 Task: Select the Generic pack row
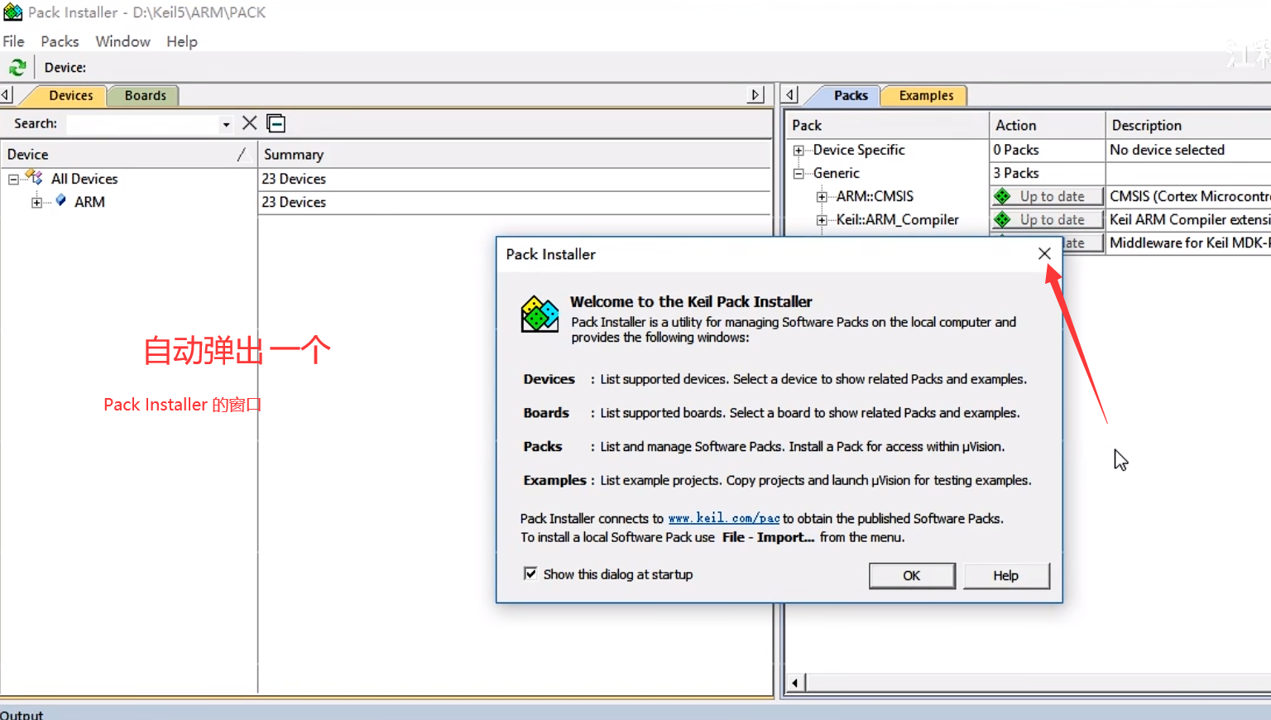(836, 173)
